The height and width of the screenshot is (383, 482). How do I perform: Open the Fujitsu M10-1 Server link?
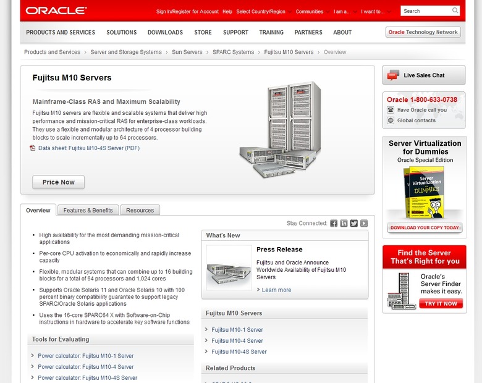click(237, 329)
